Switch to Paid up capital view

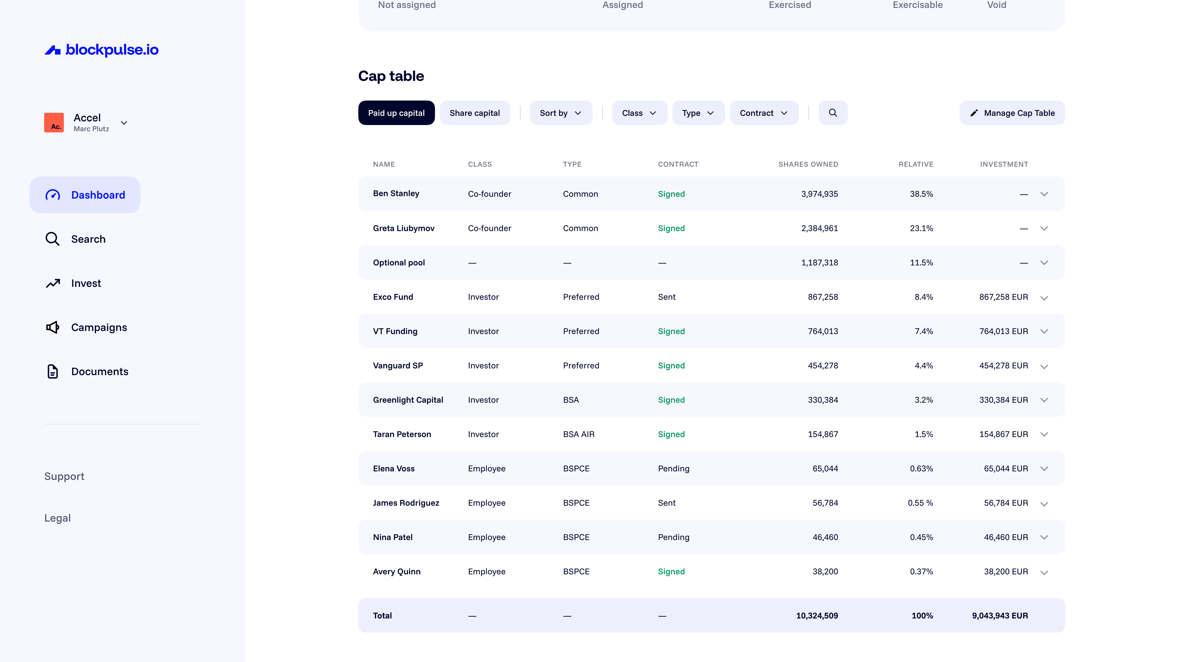click(396, 113)
